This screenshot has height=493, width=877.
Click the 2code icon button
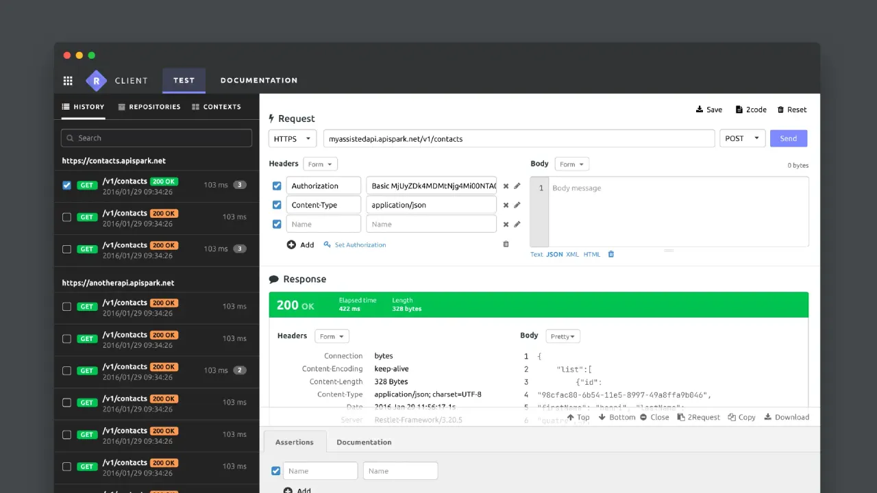(x=739, y=110)
